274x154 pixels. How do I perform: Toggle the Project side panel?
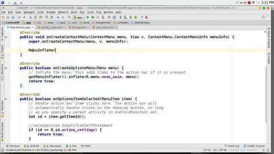(x=2, y=52)
